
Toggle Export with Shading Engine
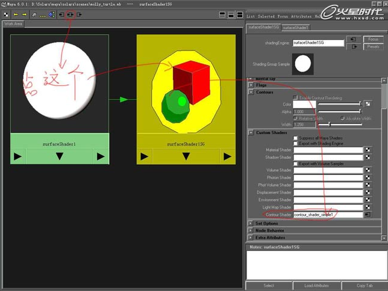coord(295,144)
